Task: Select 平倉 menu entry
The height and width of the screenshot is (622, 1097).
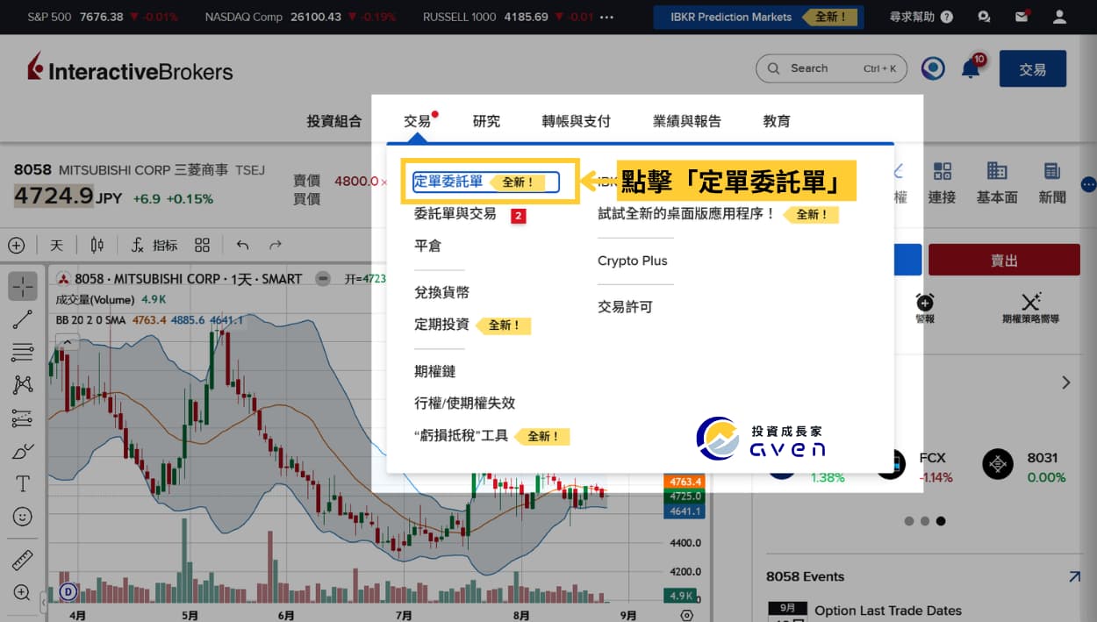Action: point(427,246)
